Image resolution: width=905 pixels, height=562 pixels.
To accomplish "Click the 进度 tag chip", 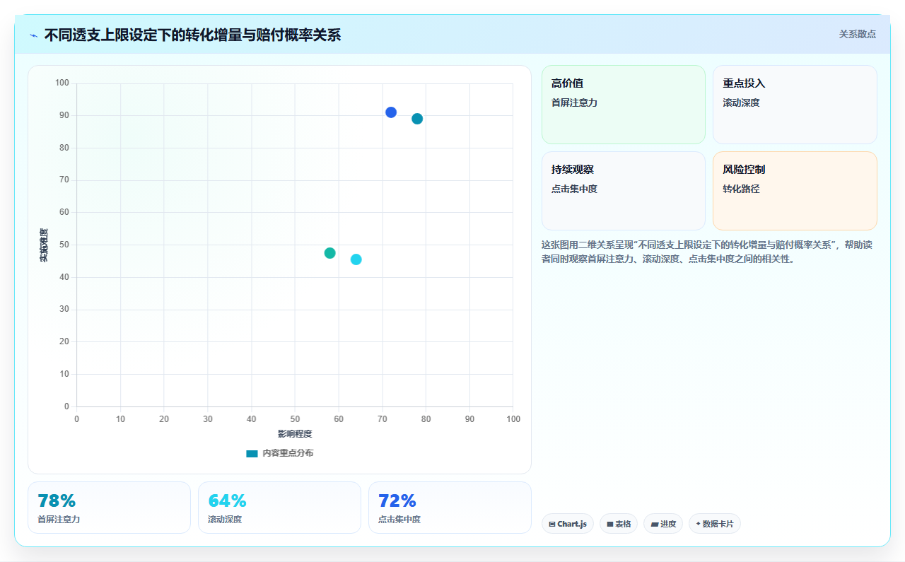I will click(663, 524).
